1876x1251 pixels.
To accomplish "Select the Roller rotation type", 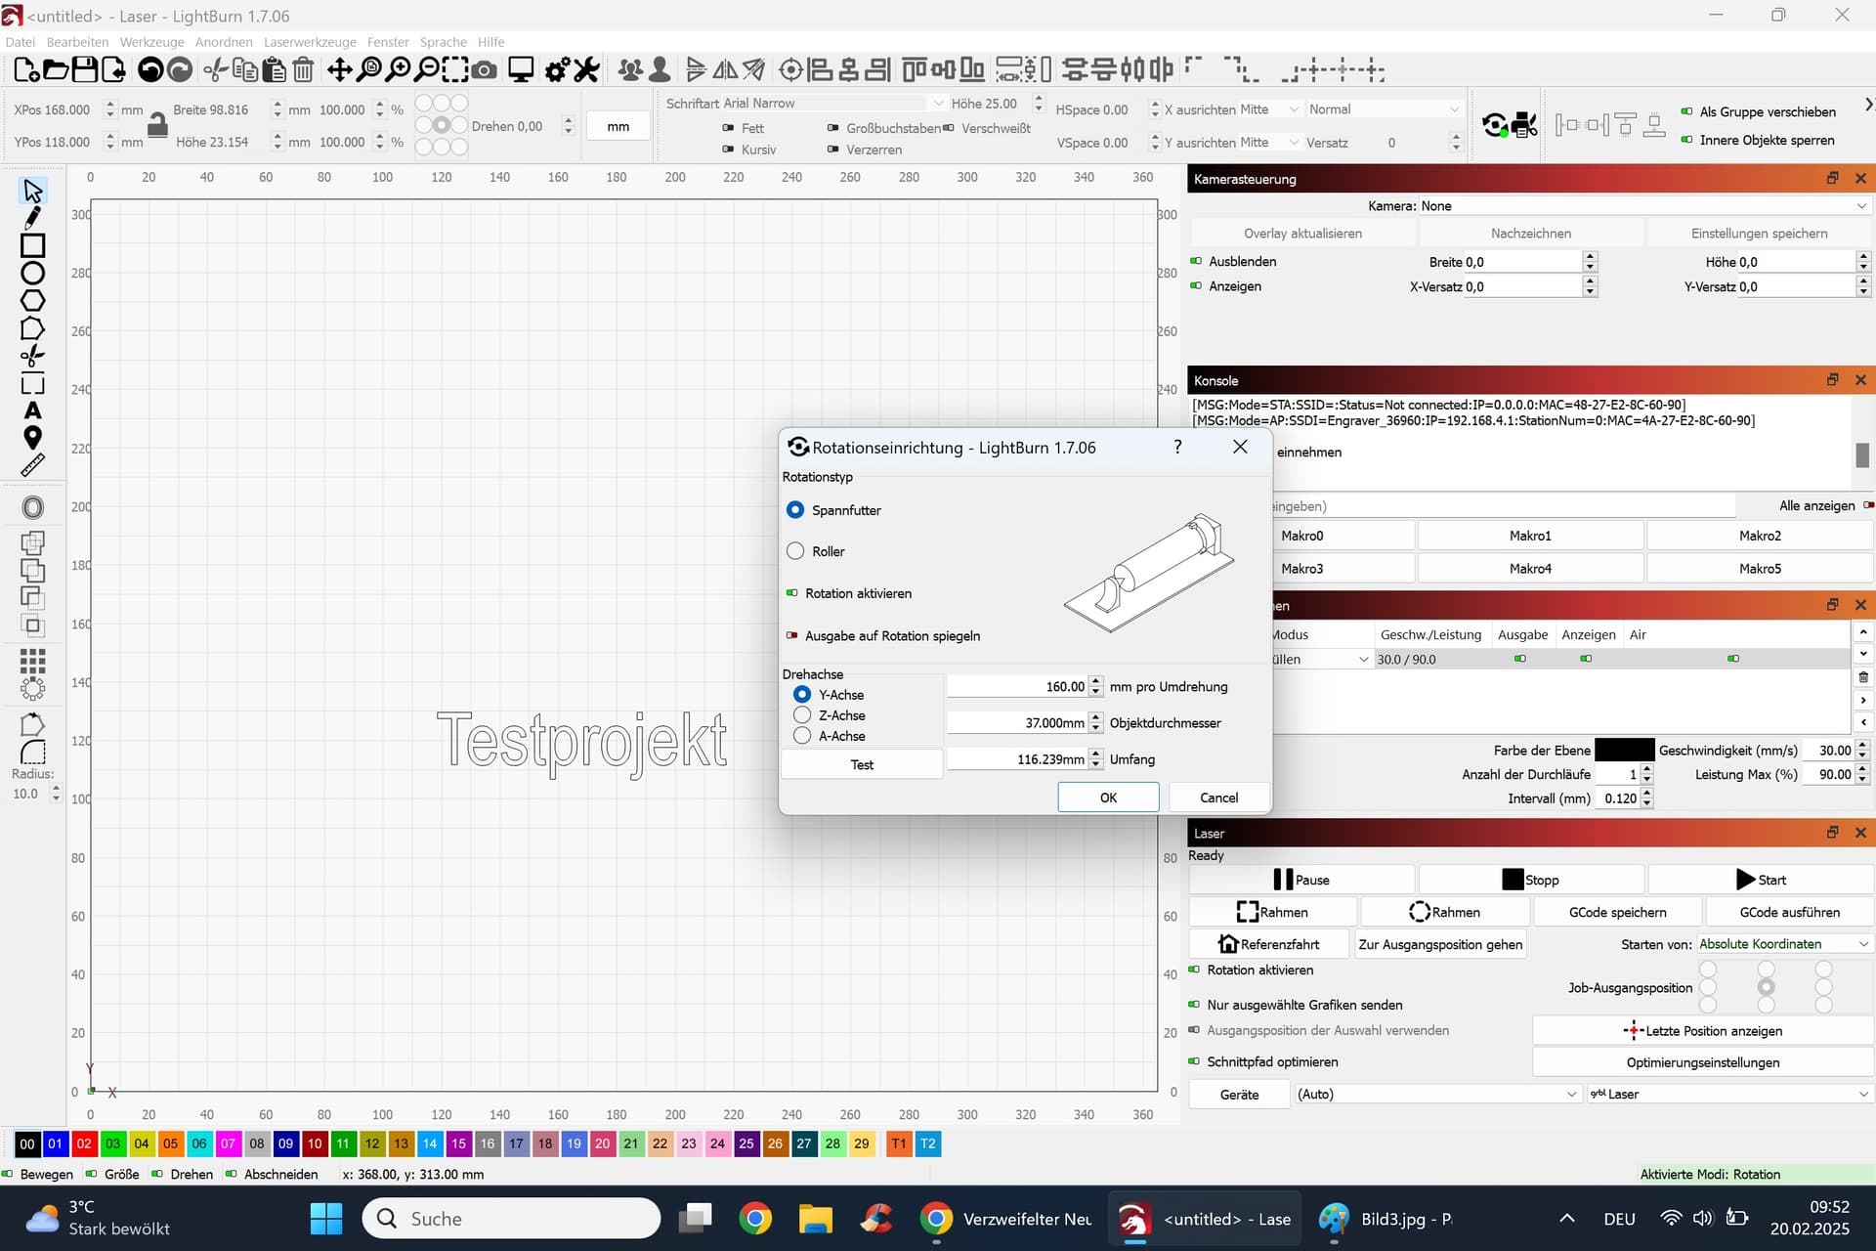I will click(795, 551).
